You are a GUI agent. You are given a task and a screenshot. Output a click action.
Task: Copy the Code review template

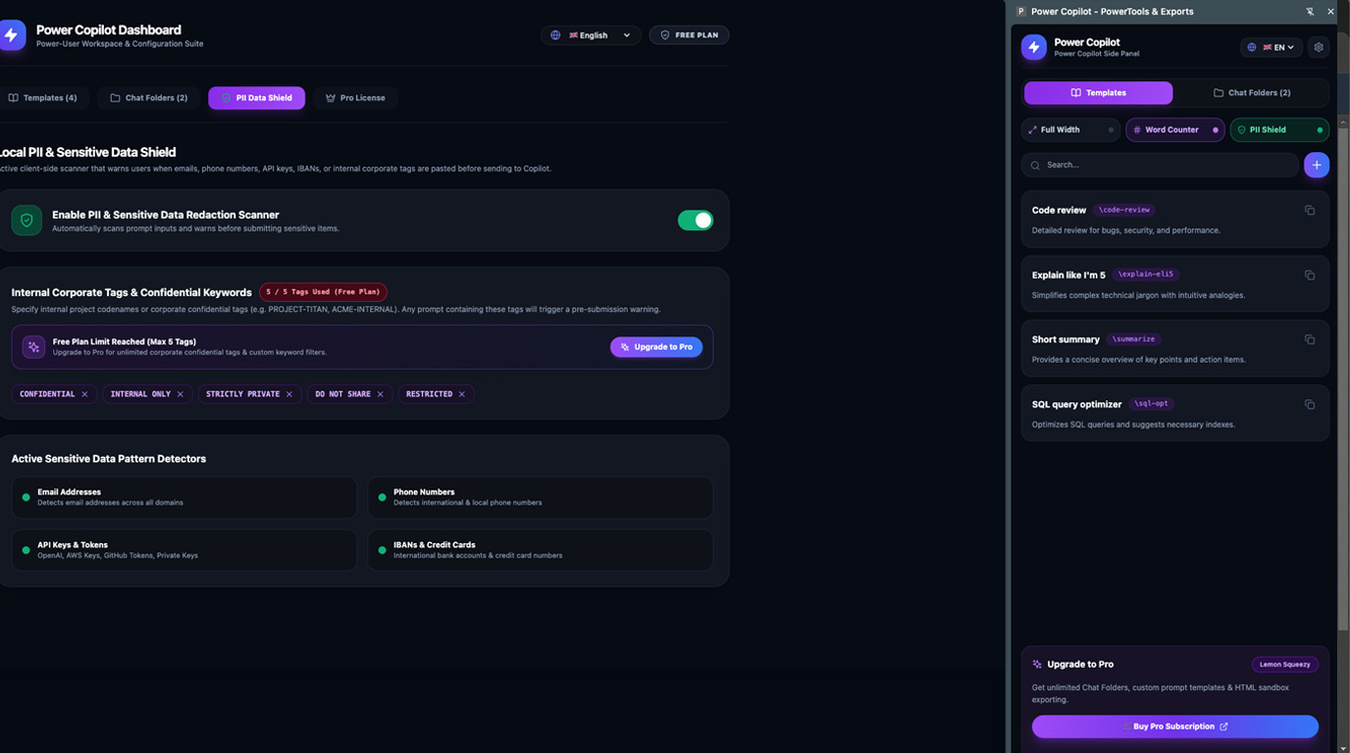[1310, 210]
